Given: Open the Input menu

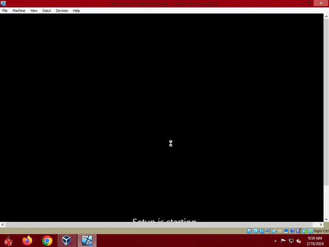Looking at the screenshot, I should click(x=47, y=11).
